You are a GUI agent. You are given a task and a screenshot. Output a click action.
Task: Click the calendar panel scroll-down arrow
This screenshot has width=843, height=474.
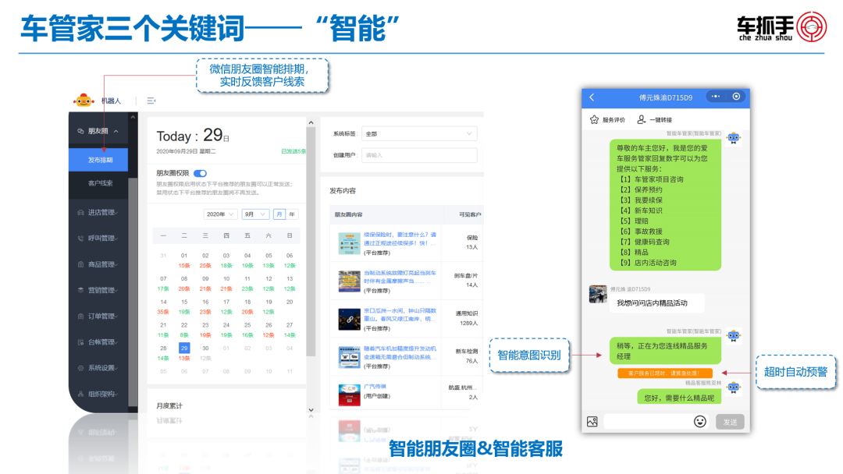coord(311,410)
